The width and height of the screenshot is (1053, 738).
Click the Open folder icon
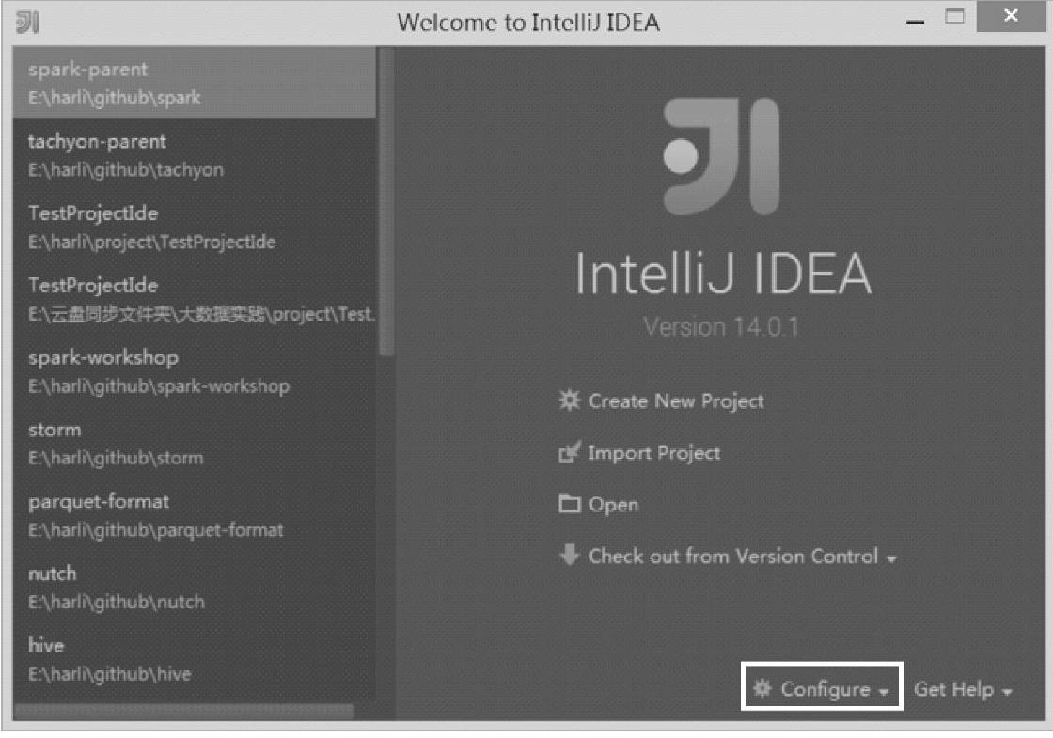tap(570, 503)
